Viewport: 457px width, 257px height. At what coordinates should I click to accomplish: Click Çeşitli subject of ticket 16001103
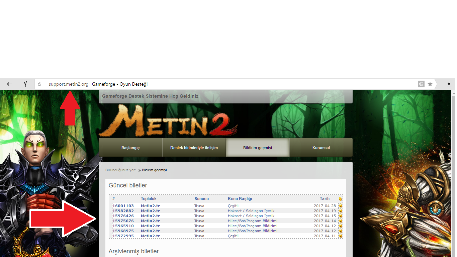(233, 206)
